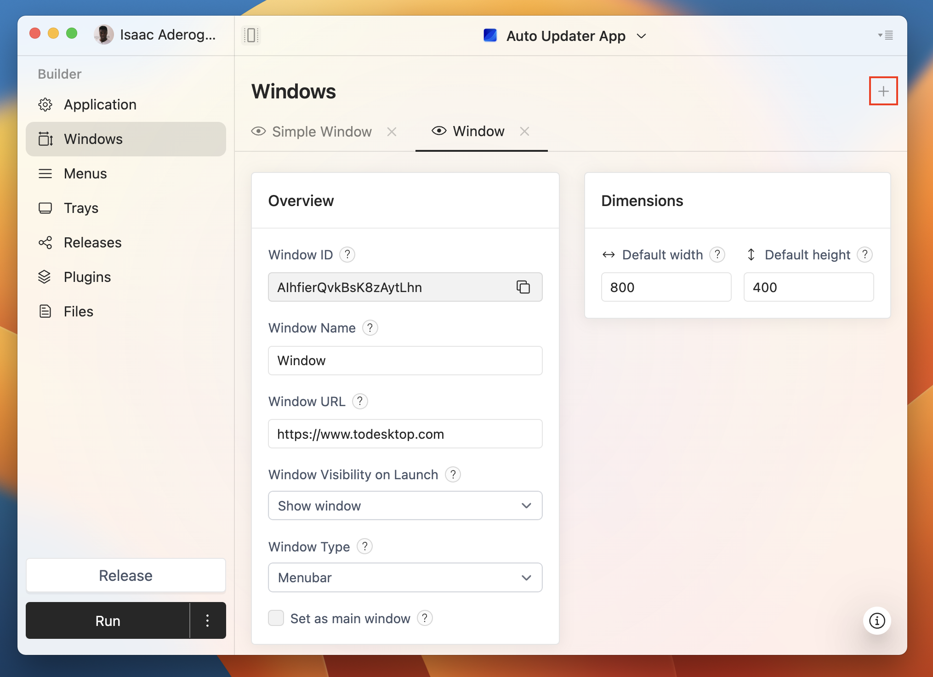Viewport: 933px width, 677px height.
Task: Expand the Auto Updater App project switcher
Action: coord(642,36)
